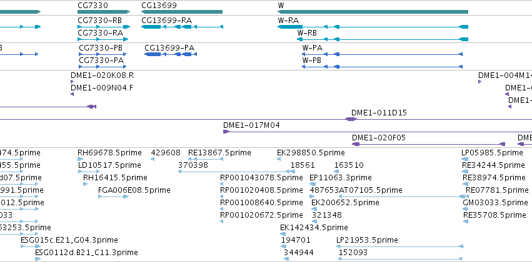
Task: Click the RP001043078.5prime arrow marker
Action: tap(221, 184)
